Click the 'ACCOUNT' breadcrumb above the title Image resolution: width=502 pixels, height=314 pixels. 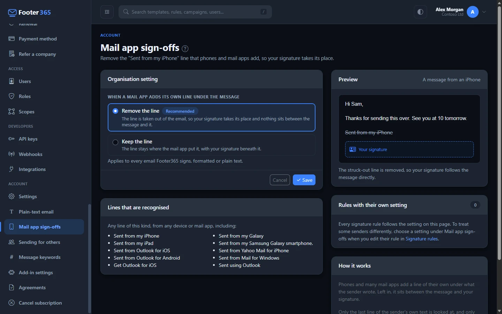tap(111, 35)
